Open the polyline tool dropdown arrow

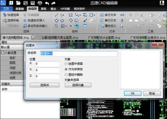[x=80, y=15]
